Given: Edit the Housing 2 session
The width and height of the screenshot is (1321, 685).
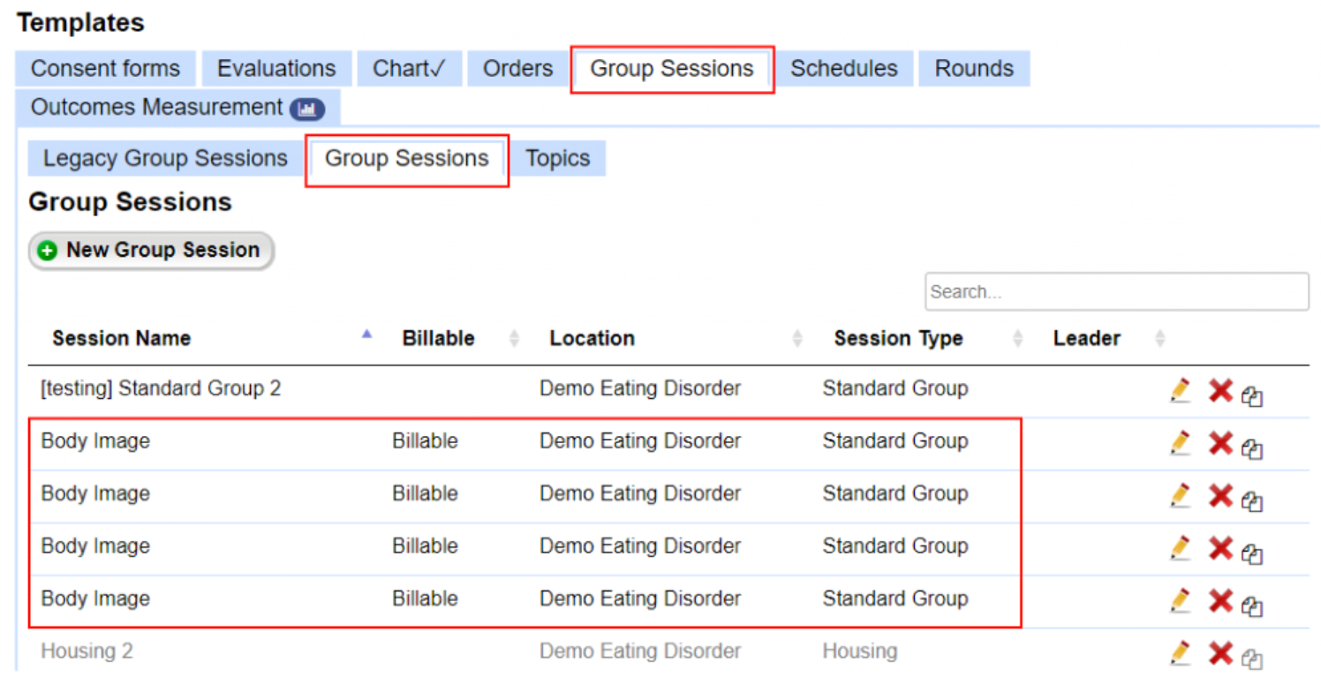Looking at the screenshot, I should click(x=1181, y=652).
